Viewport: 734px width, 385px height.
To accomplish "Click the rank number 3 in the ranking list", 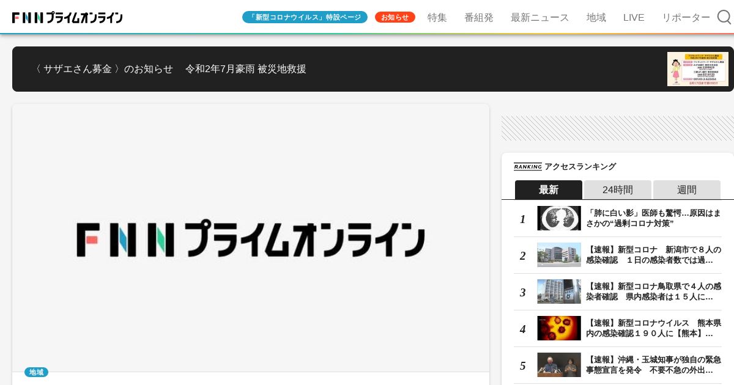I will coord(523,292).
